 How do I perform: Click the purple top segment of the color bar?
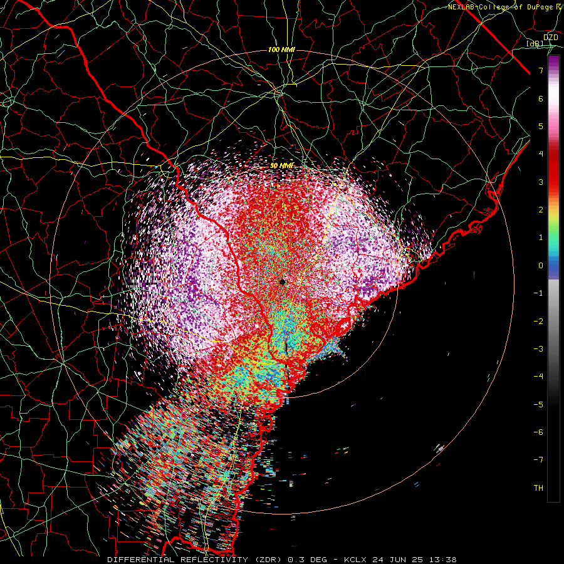pyautogui.click(x=553, y=63)
